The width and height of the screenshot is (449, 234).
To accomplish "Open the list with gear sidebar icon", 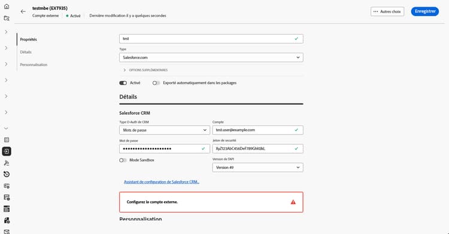I will [x=7, y=197].
